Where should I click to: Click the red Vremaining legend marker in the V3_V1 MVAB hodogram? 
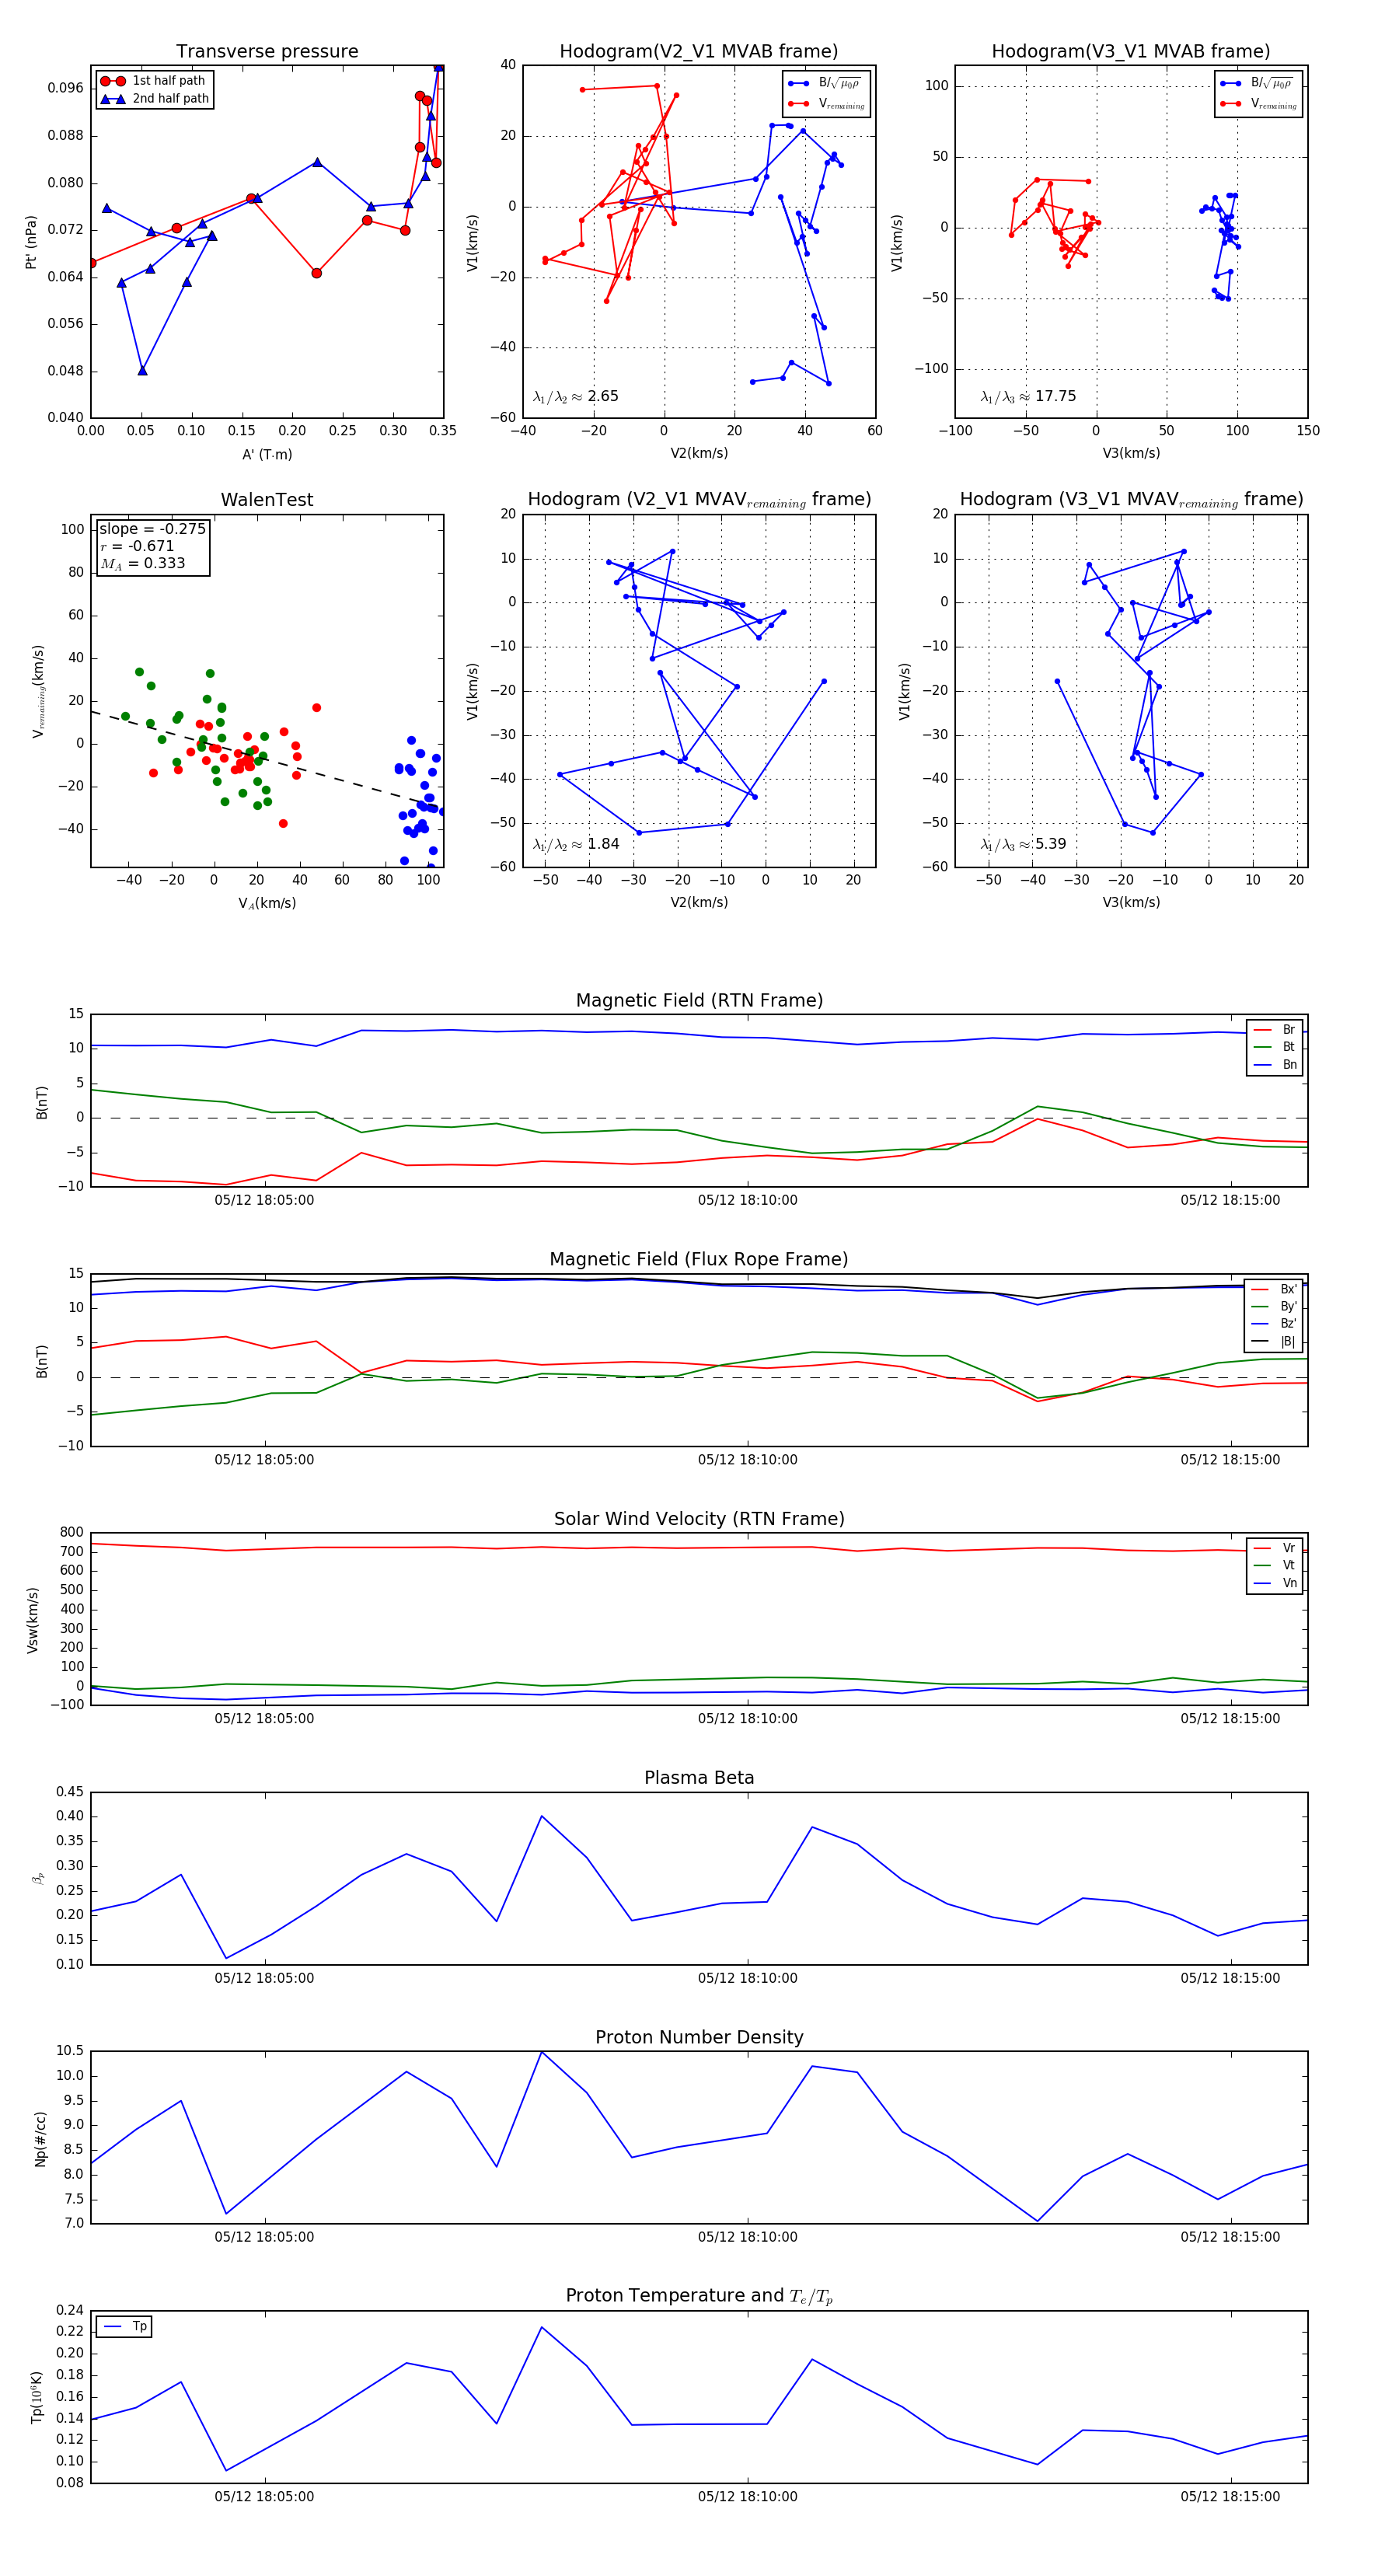(x=1230, y=103)
